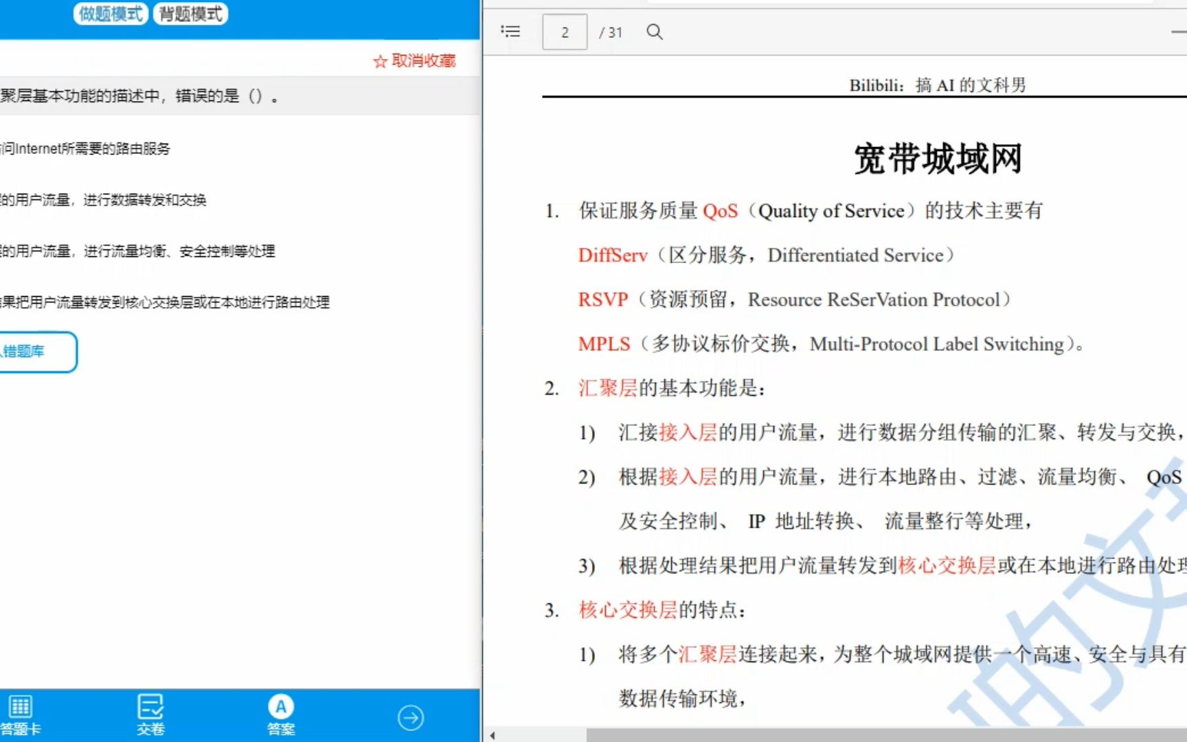Click the 汇聚层的基本功能是 heading
This screenshot has width=1187, height=742.
671,388
